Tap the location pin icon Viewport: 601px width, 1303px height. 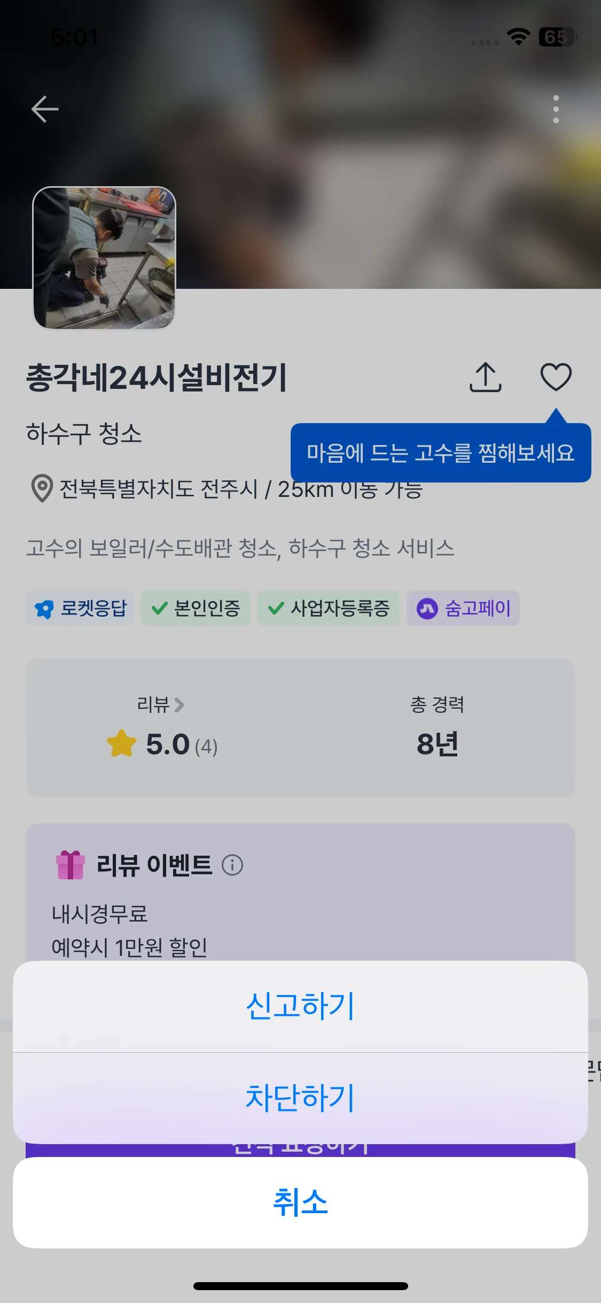click(x=42, y=488)
